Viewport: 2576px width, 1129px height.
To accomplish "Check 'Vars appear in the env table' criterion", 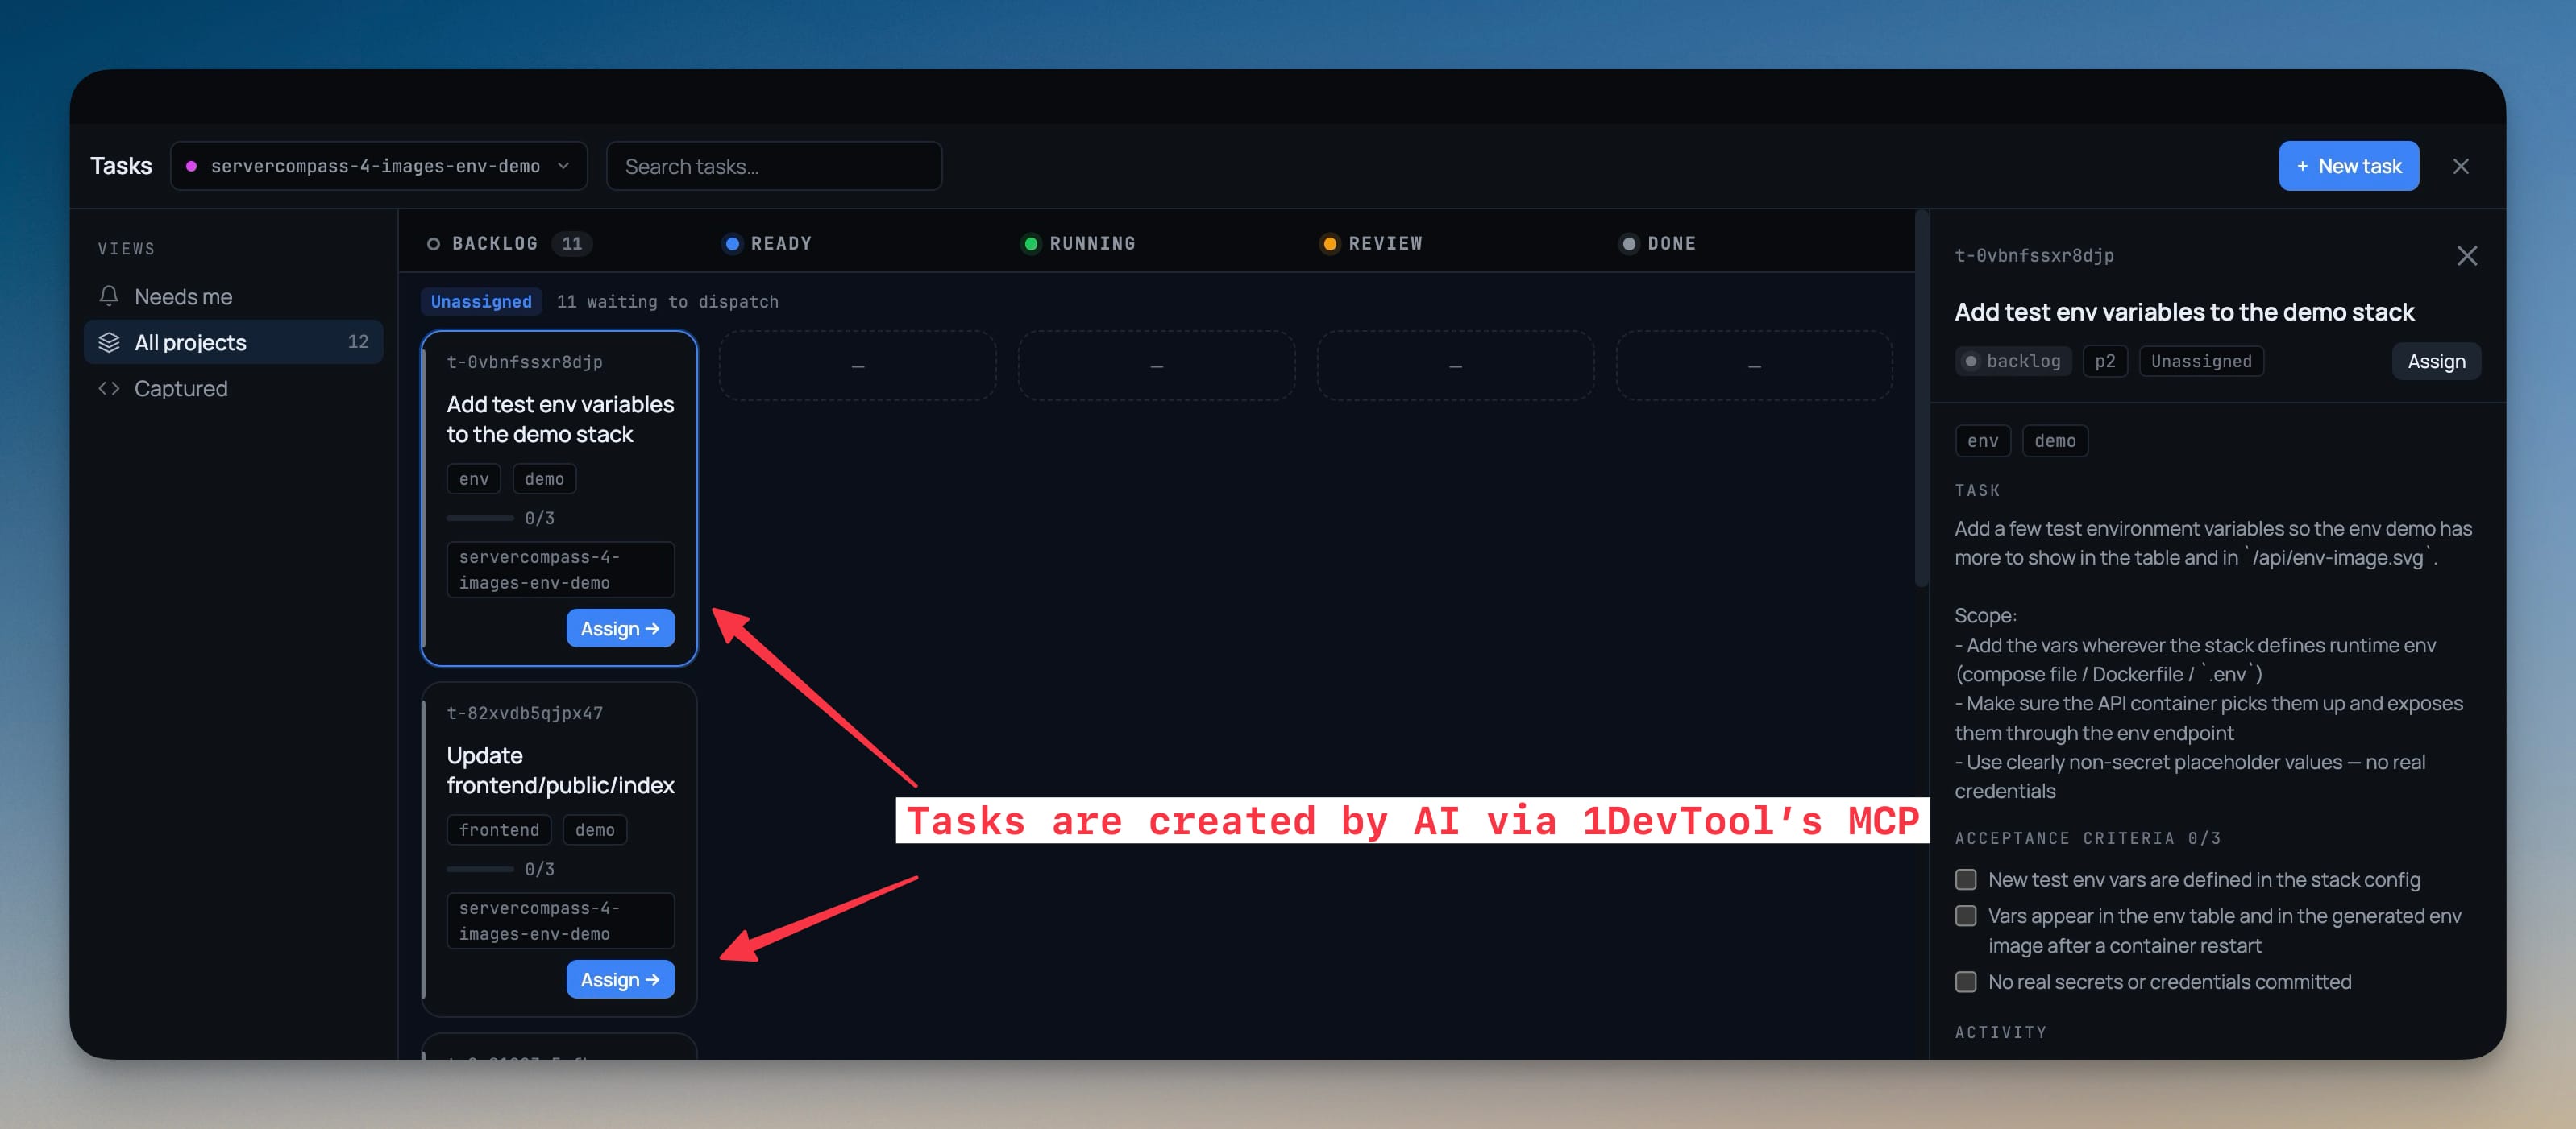I will click(1965, 915).
